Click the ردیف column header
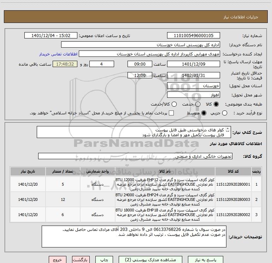 [x=256, y=172]
